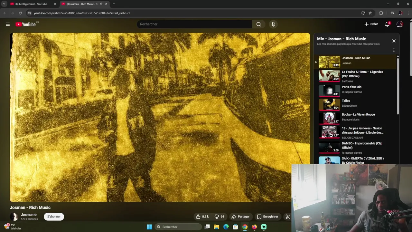Open the YouTube hamburger guide menu
412x232 pixels.
(x=8, y=24)
